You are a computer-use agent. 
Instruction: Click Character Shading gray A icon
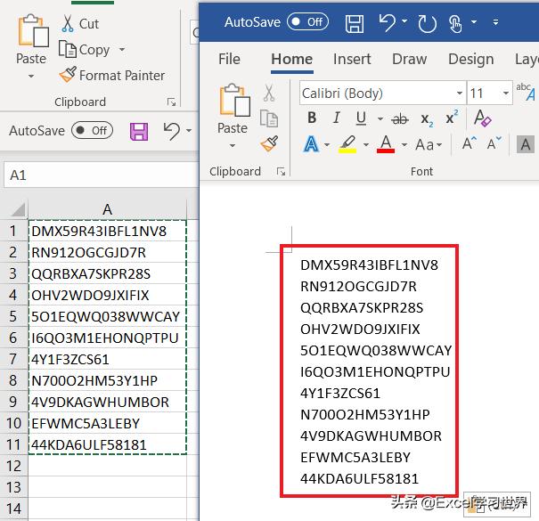tap(526, 144)
